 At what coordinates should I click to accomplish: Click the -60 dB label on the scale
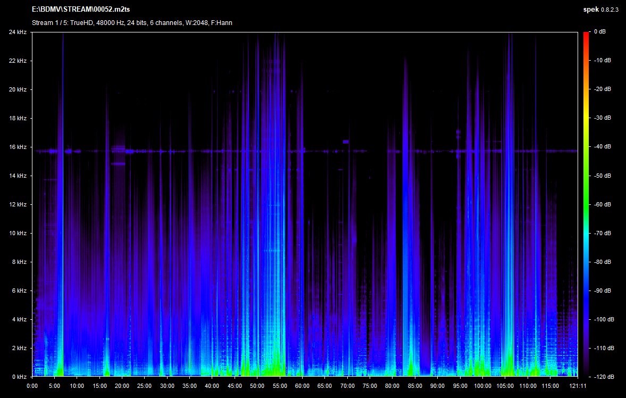click(602, 204)
